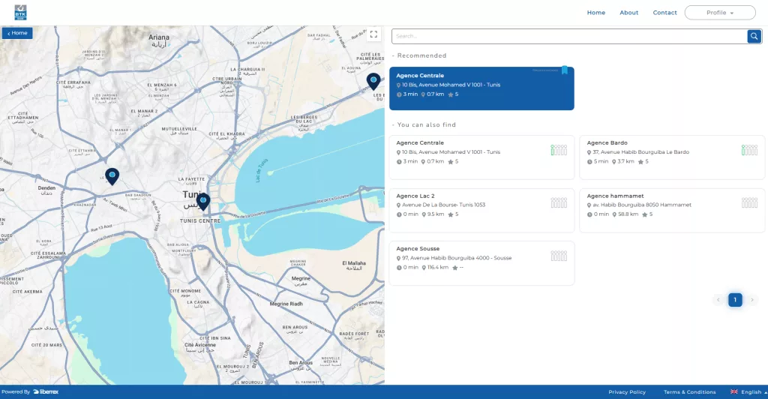The image size is (768, 399).
Task: Click queue occupancy icon on Agence Sousse card
Action: [x=559, y=256]
